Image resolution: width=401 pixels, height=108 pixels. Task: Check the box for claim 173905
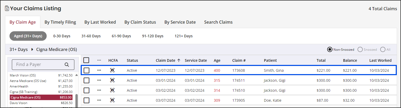pos(86,100)
